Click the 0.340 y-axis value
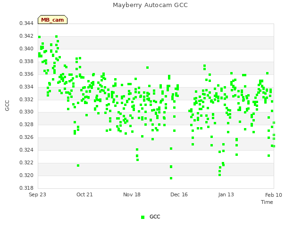Screen dimensions: 302x226 pyautogui.click(x=26, y=49)
